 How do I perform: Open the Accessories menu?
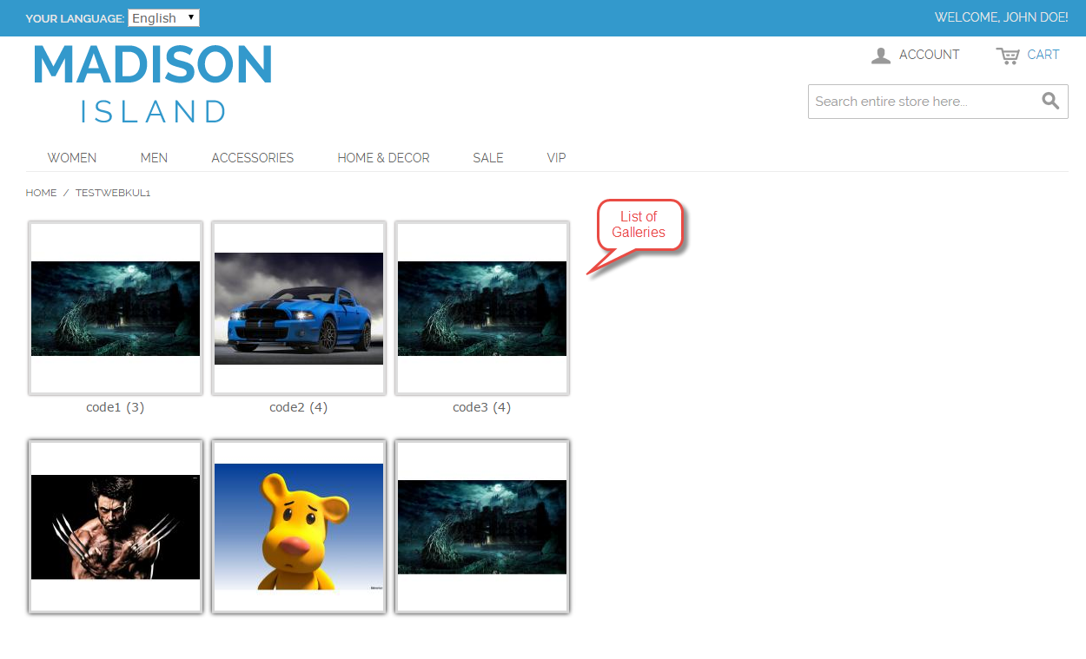tap(253, 158)
